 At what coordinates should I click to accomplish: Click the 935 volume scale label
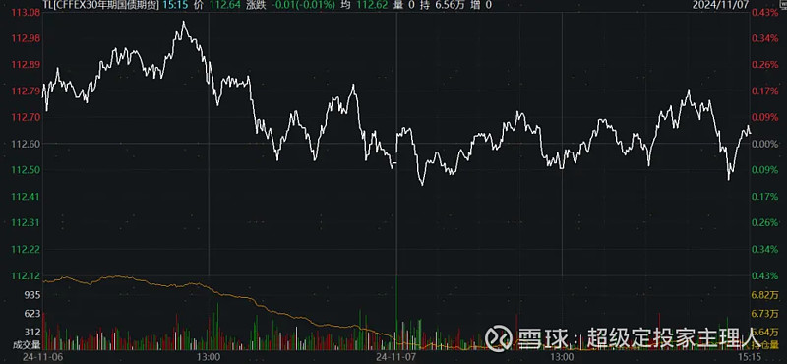click(33, 295)
